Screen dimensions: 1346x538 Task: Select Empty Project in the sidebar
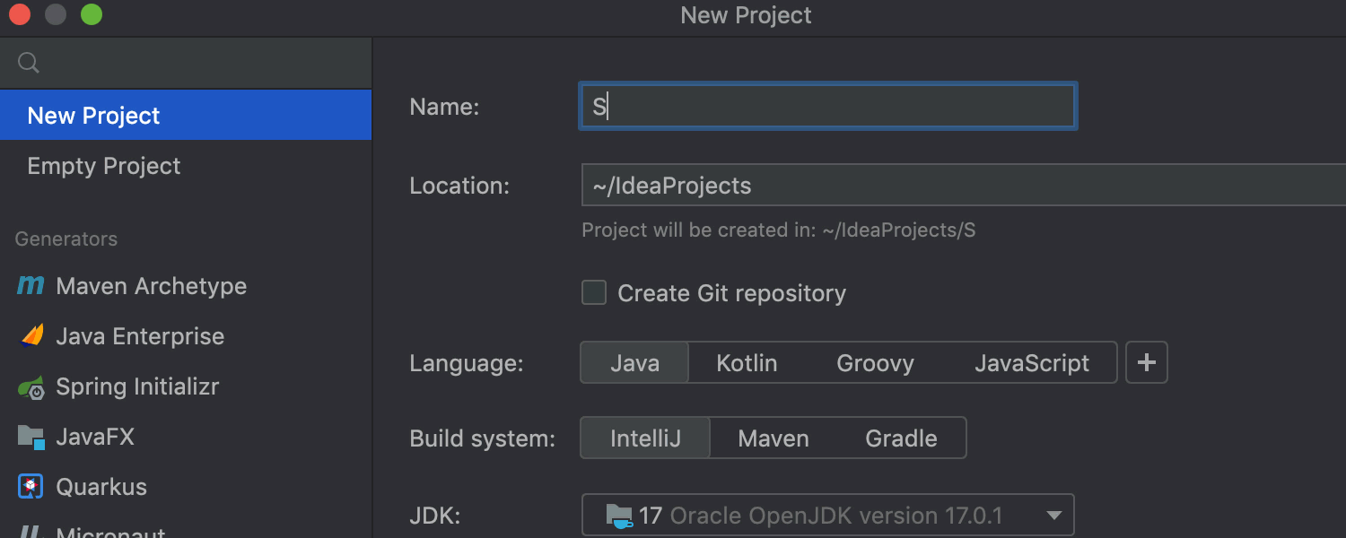point(104,166)
